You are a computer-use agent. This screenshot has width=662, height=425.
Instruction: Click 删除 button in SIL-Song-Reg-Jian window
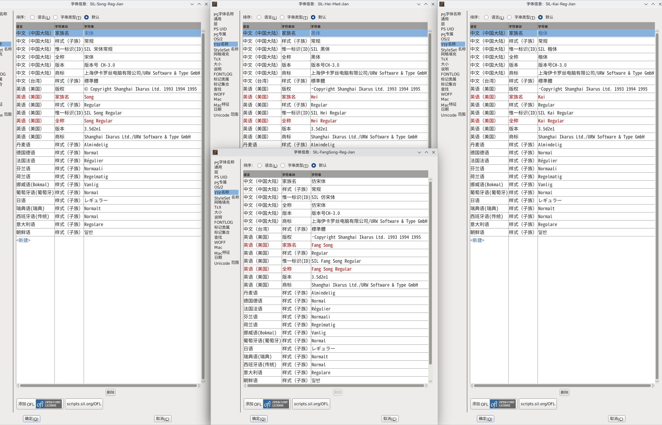[111, 392]
